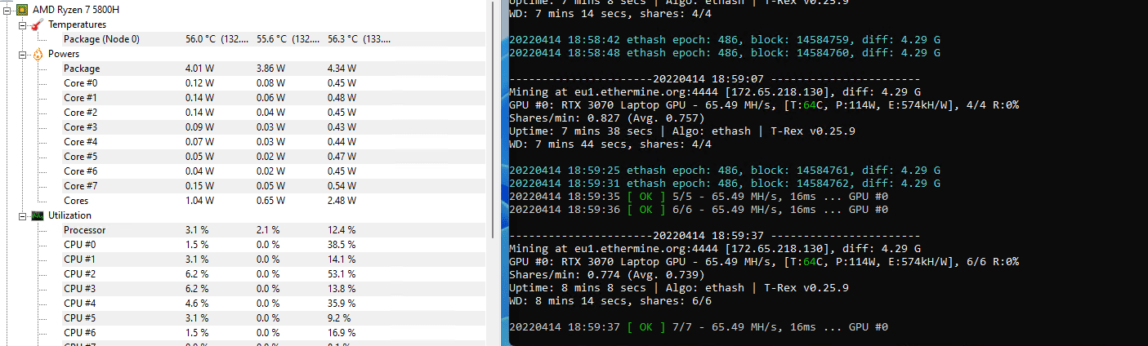This screenshot has height=346, width=1148.
Task: Select the Temperatures category label
Action: pos(77,24)
